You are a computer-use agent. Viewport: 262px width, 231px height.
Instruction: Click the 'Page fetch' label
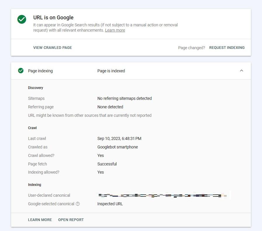tap(37, 164)
